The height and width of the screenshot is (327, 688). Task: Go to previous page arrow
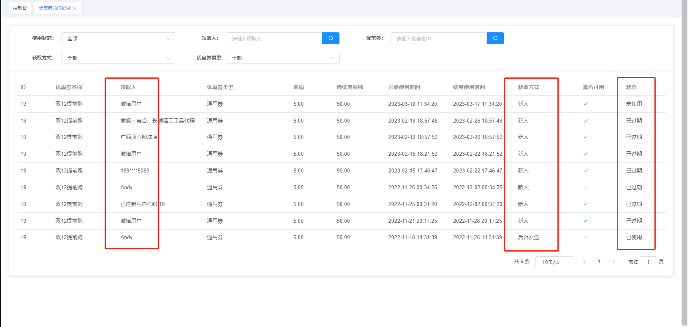click(x=584, y=262)
